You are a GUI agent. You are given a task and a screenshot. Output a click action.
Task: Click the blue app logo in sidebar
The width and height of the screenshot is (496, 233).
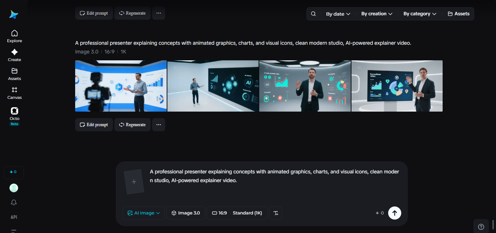point(14,15)
